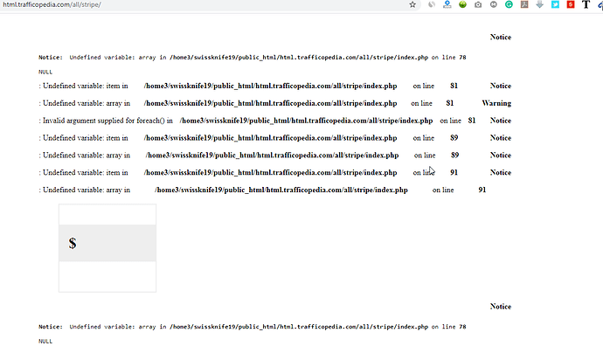Open the camera screenshot extension
Viewport: 603px width, 346px height.
click(x=478, y=4)
